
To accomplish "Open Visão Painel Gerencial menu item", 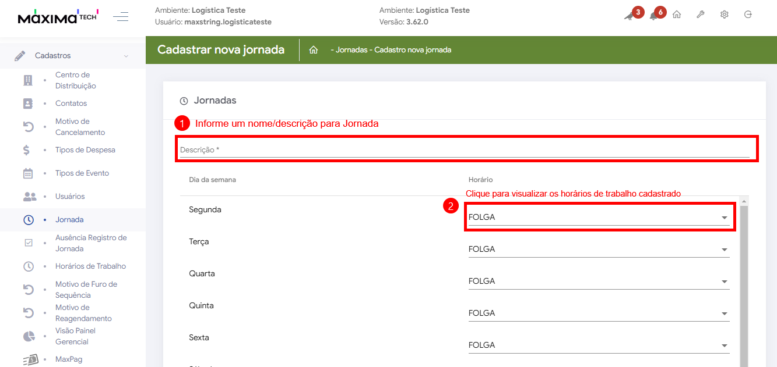I will point(75,336).
